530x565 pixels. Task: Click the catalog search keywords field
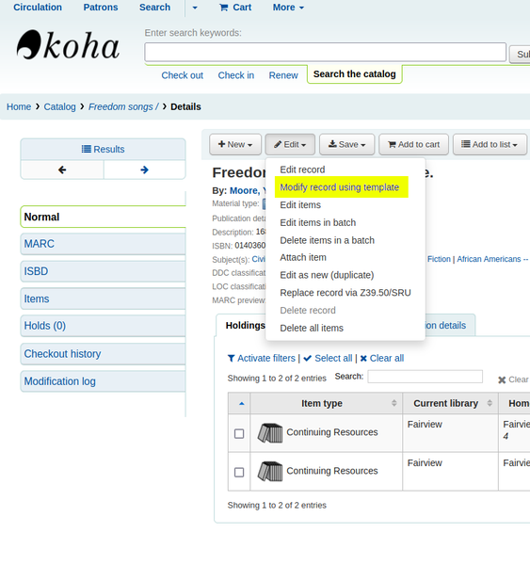326,53
